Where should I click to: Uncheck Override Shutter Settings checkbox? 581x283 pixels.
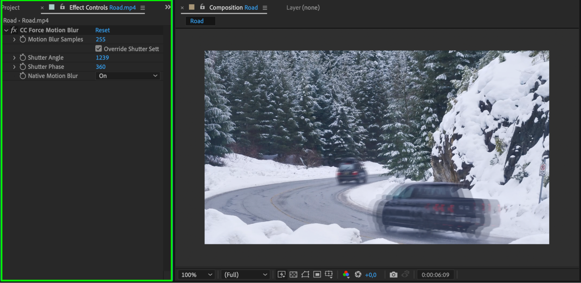pyautogui.click(x=99, y=48)
